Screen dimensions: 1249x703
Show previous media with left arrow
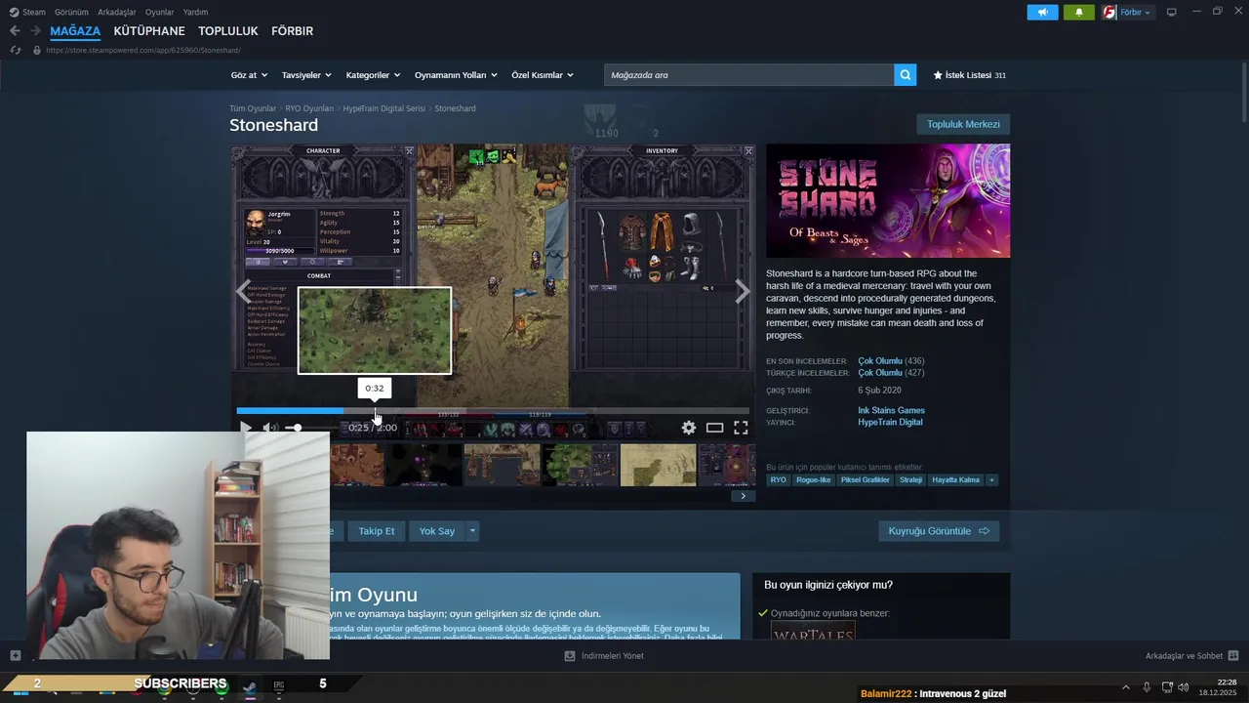[x=243, y=291]
